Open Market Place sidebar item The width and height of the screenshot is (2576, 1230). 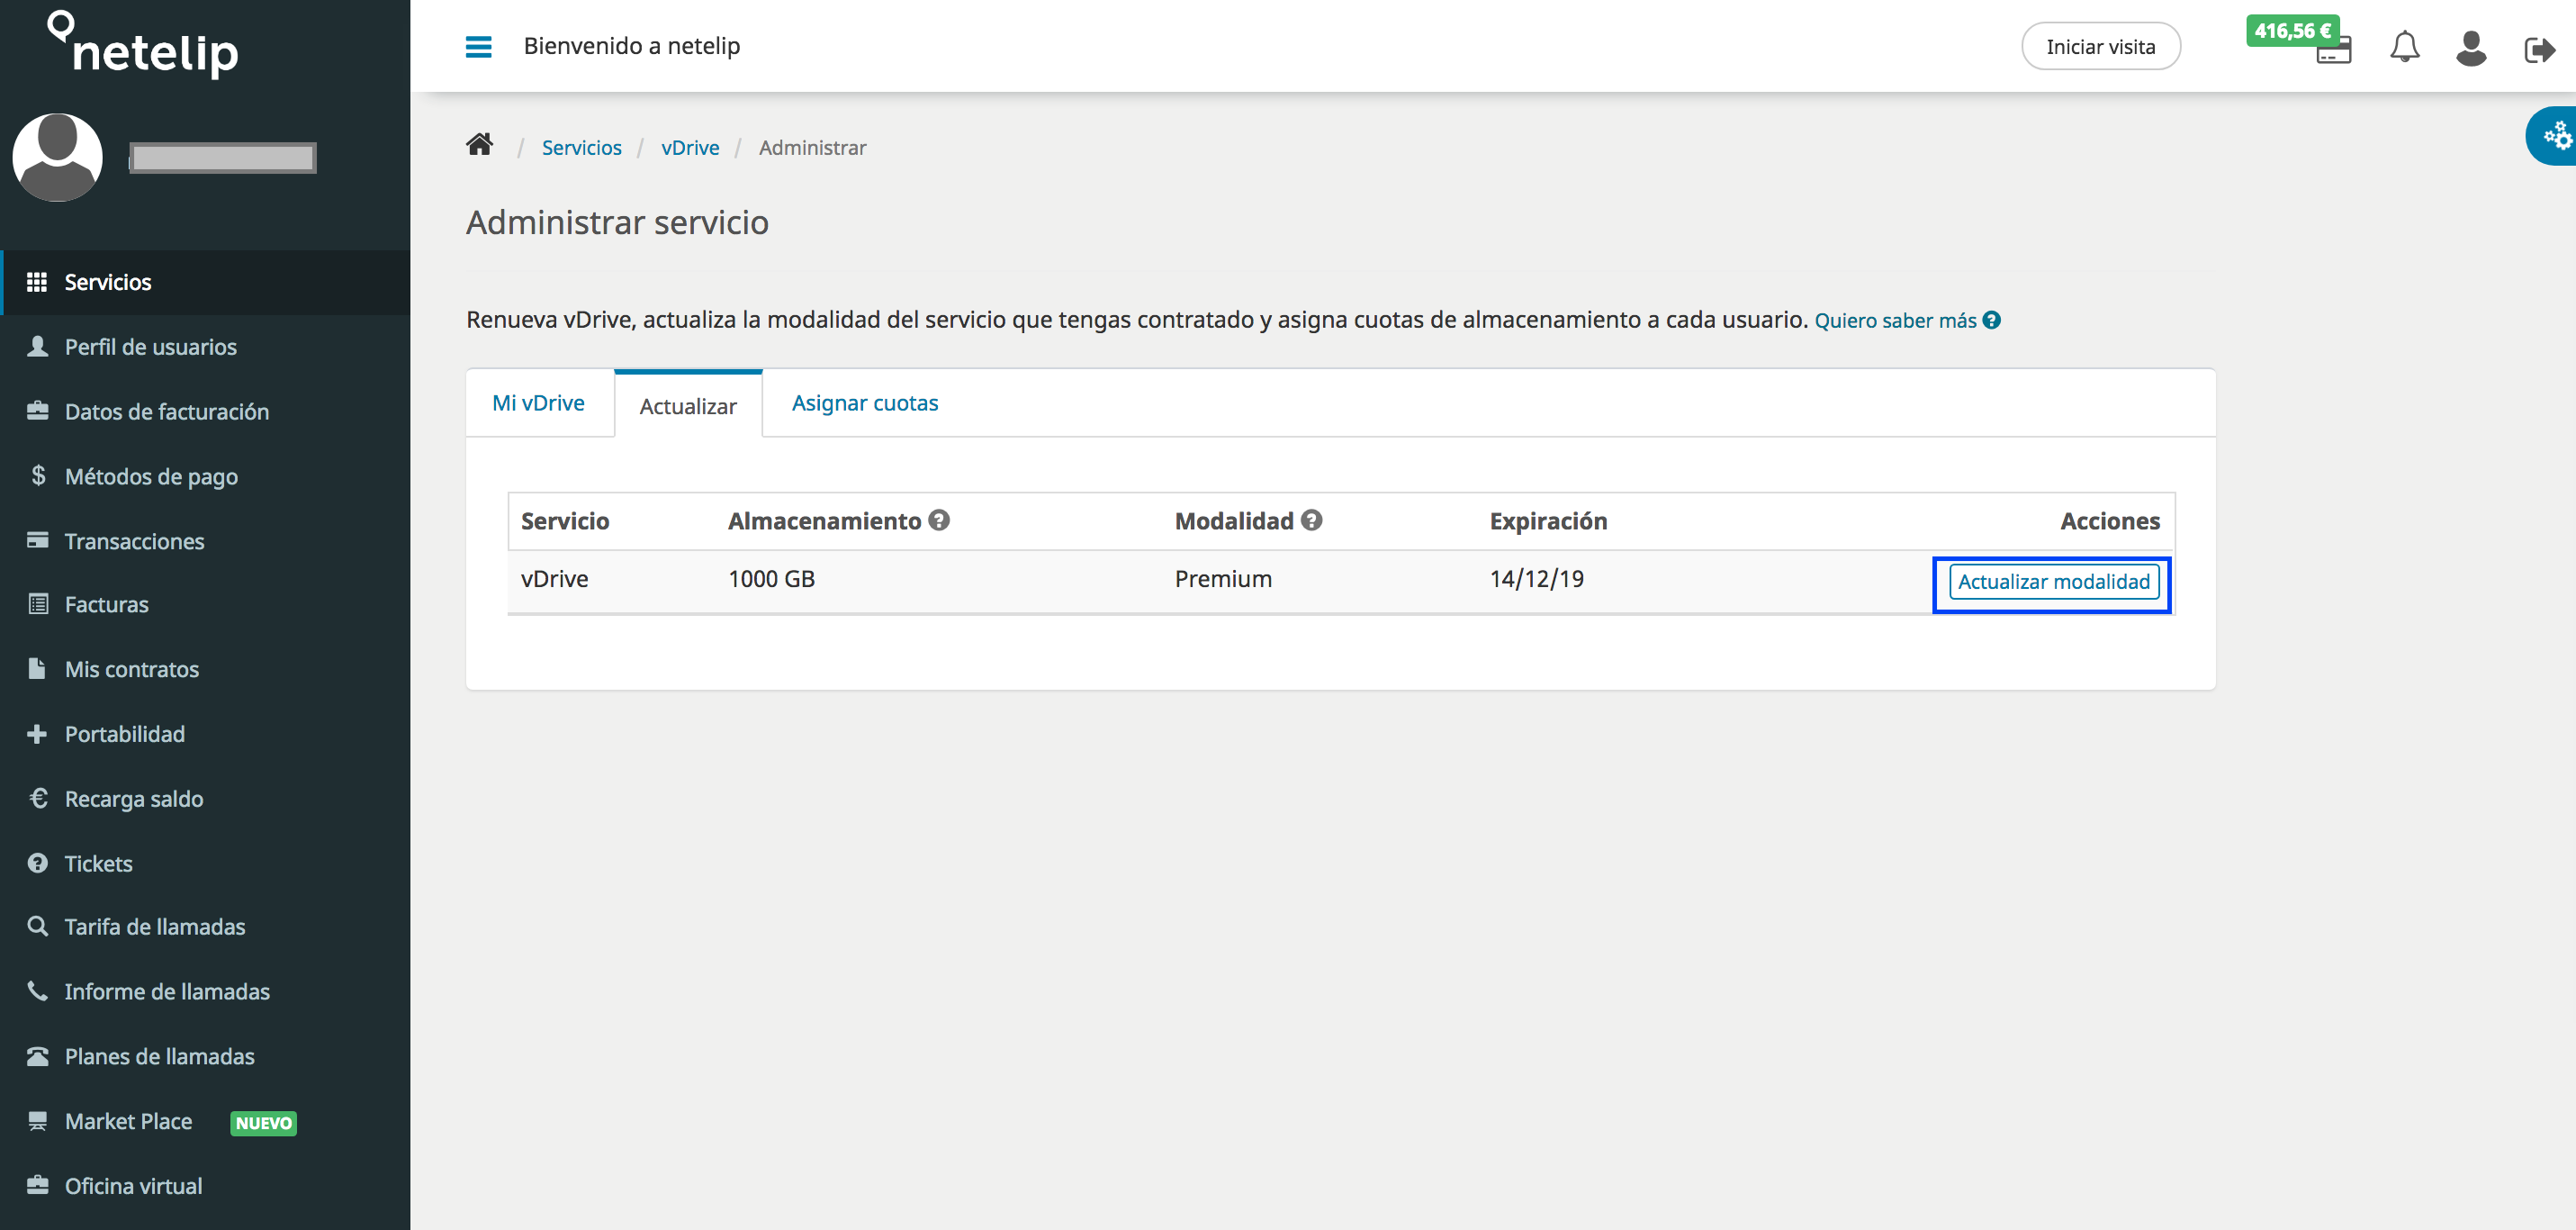click(128, 1121)
